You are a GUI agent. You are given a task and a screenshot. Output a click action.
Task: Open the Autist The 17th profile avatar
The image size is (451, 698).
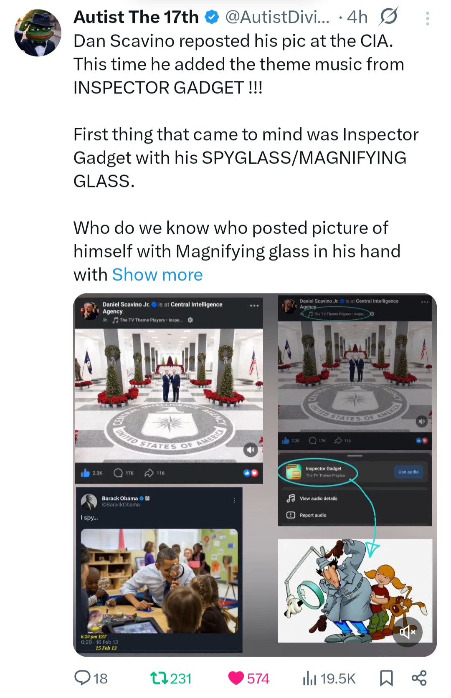coord(38,33)
